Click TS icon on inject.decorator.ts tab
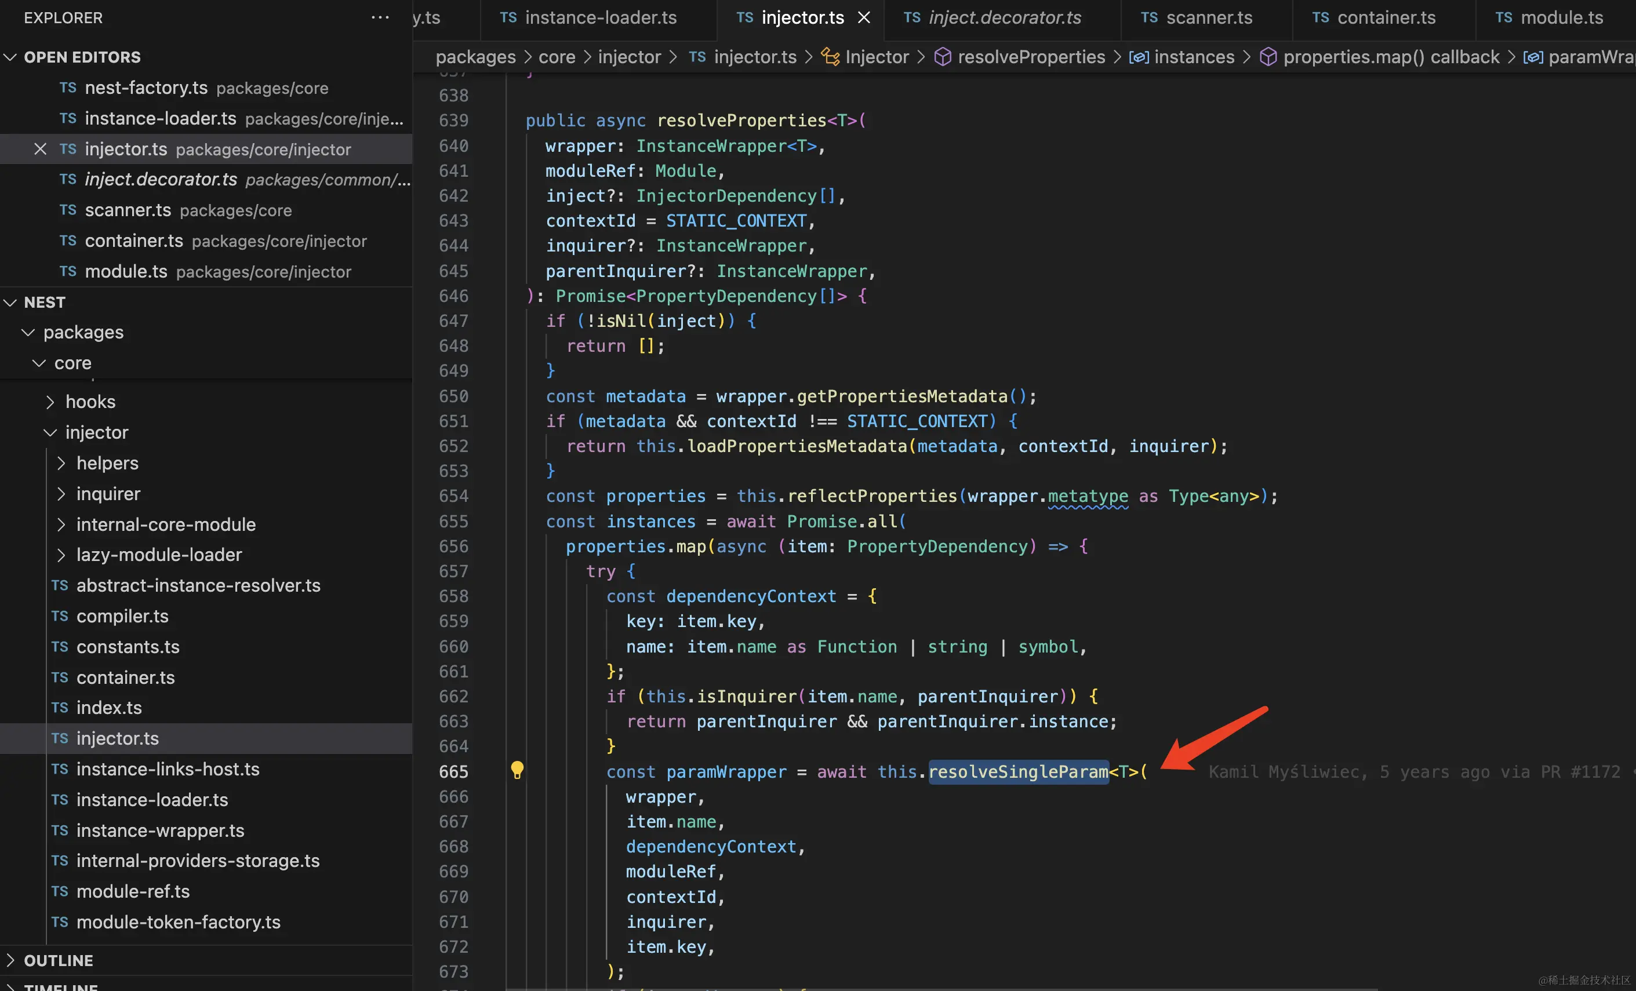 (912, 18)
